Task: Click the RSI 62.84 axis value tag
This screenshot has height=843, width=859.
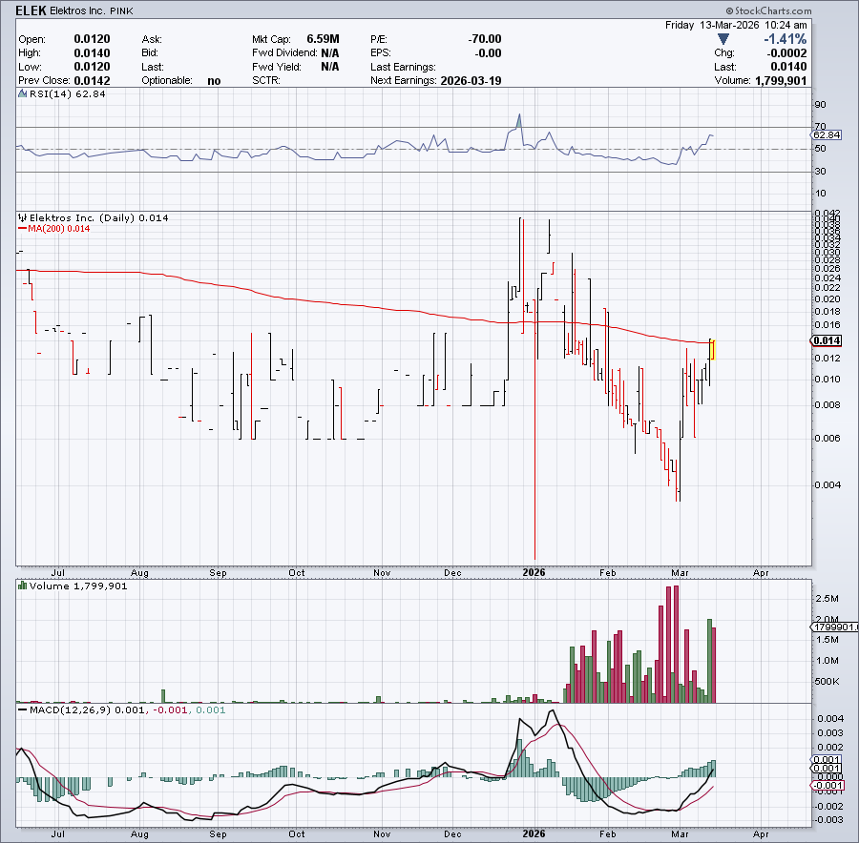Action: point(827,134)
